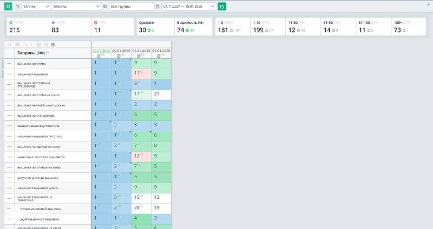Click cell 15 in машинная вышивка на трикотаже row
This screenshot has height=229, width=433.
[x=141, y=198]
